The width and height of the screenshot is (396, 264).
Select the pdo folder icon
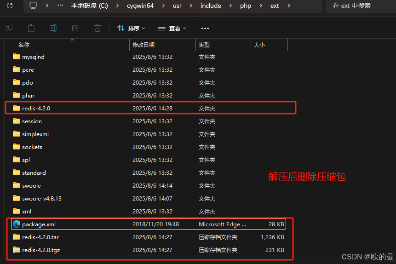coord(17,82)
